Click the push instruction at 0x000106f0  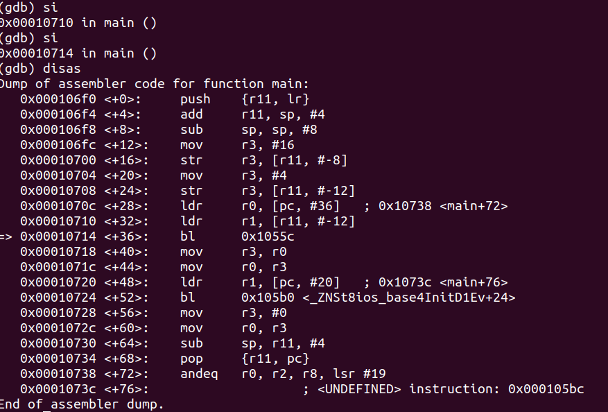(x=245, y=99)
